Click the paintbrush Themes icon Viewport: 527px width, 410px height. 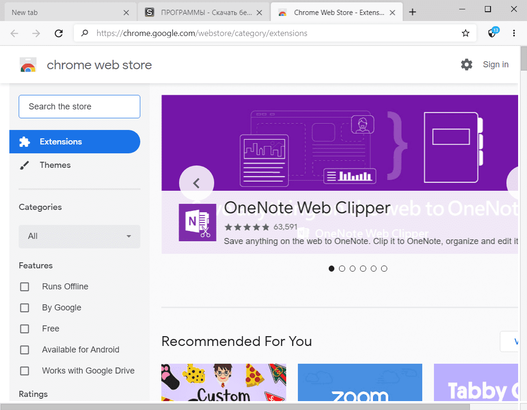click(24, 165)
